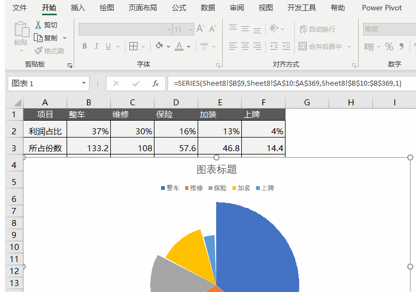Open clipboard group dialog launcher
The height and width of the screenshot is (292, 416).
[70, 65]
